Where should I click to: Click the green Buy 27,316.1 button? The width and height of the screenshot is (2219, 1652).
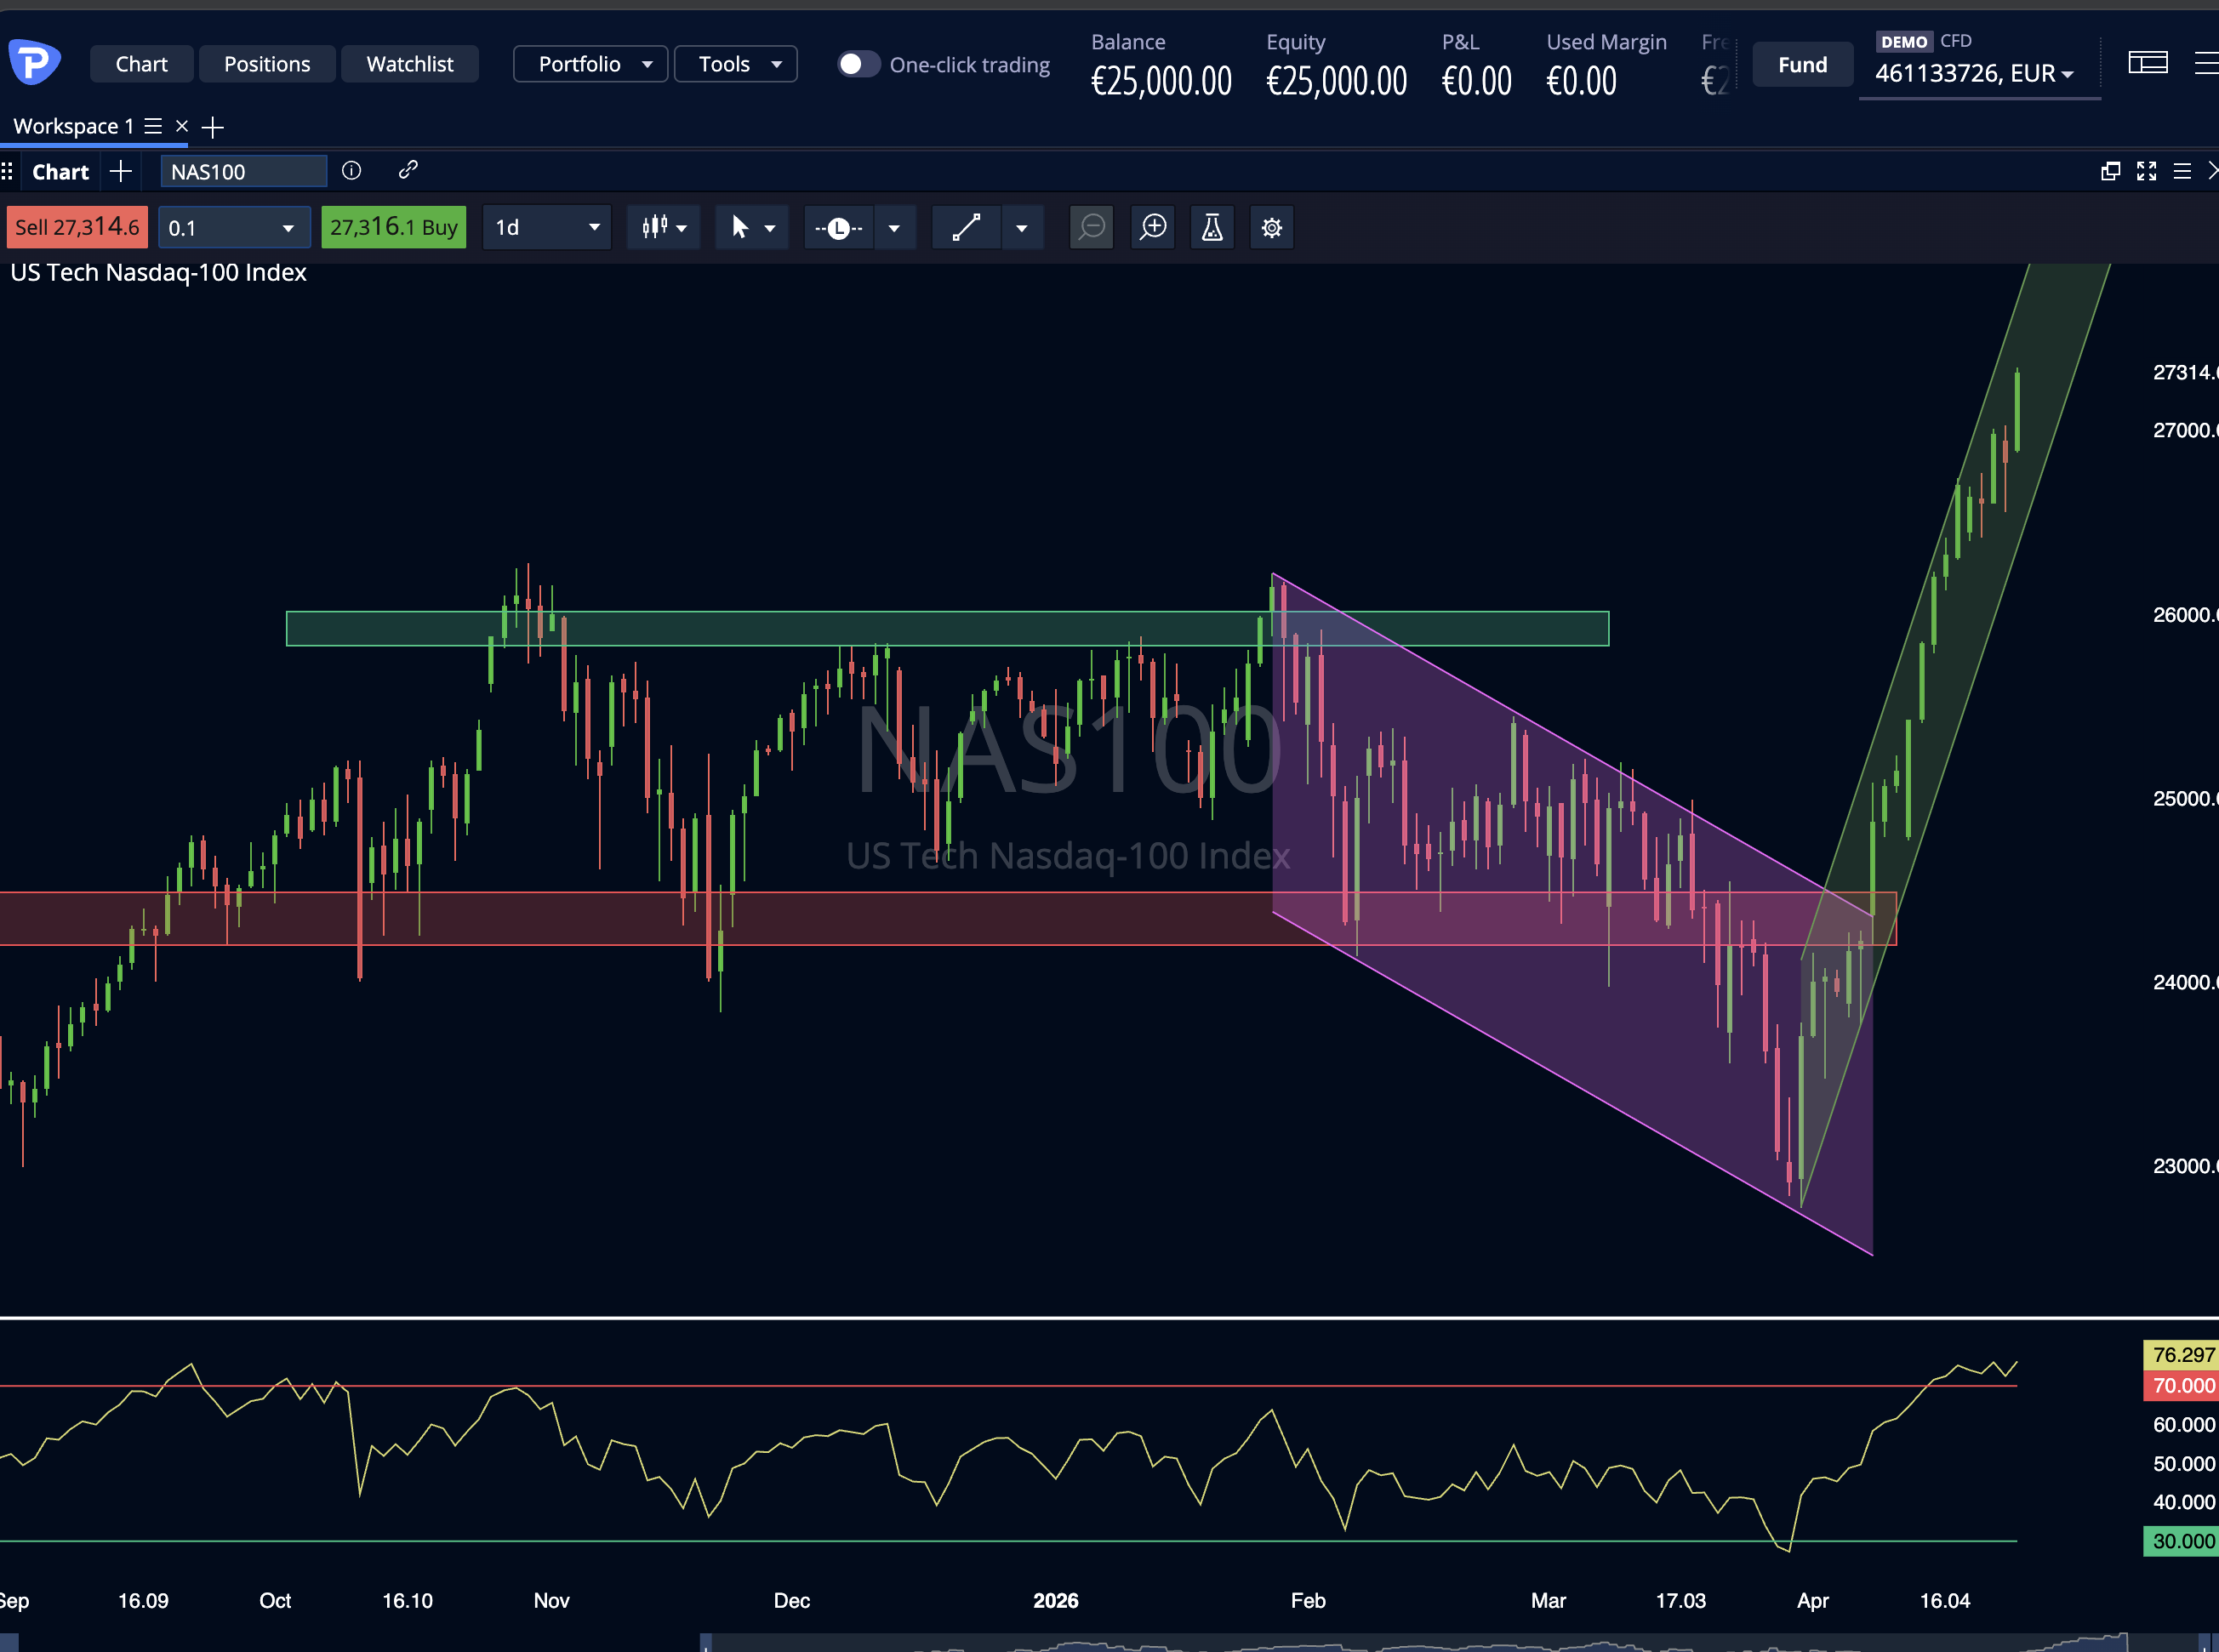(393, 227)
